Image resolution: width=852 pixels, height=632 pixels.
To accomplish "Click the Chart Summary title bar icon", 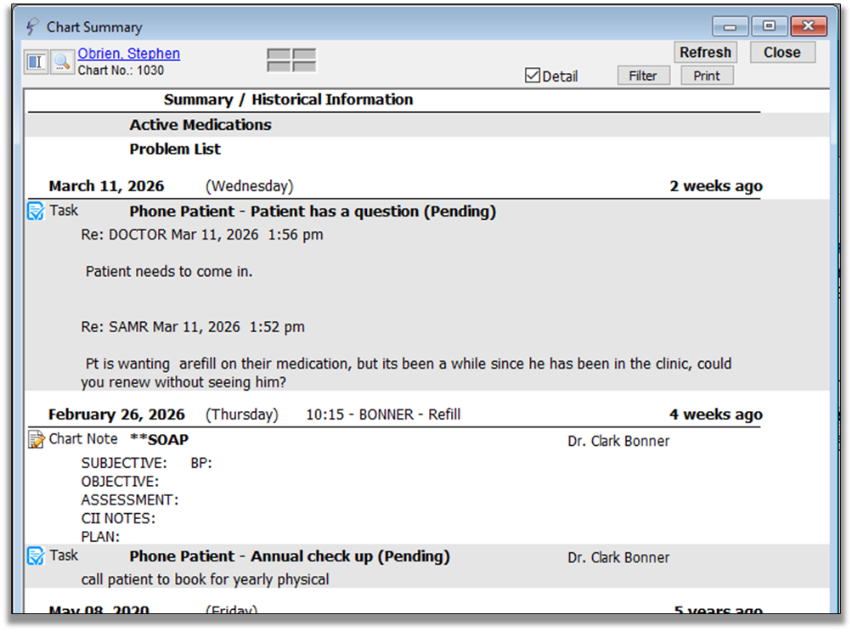I will [33, 27].
